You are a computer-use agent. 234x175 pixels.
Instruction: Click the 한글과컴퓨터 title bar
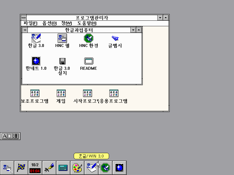point(79,30)
